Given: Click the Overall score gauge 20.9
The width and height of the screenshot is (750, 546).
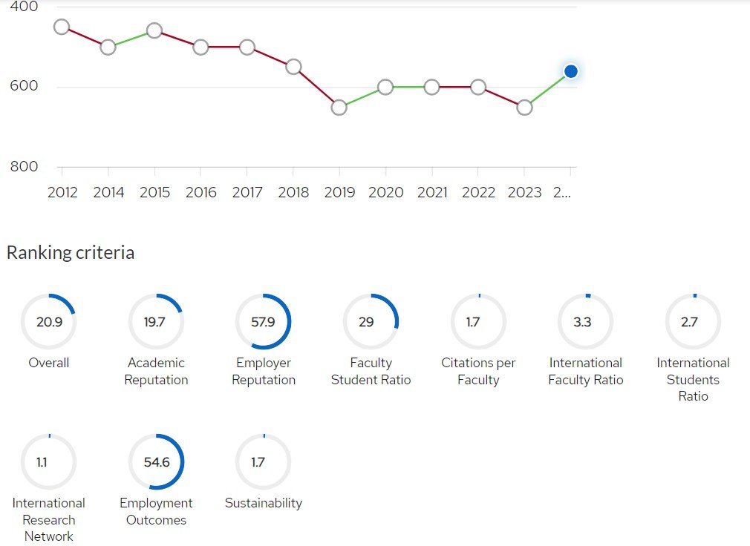Looking at the screenshot, I should point(49,322).
